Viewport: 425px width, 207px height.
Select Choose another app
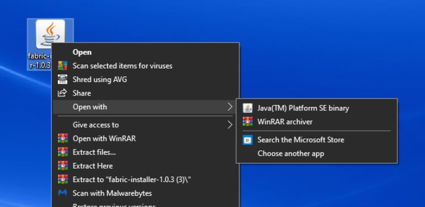(317, 153)
